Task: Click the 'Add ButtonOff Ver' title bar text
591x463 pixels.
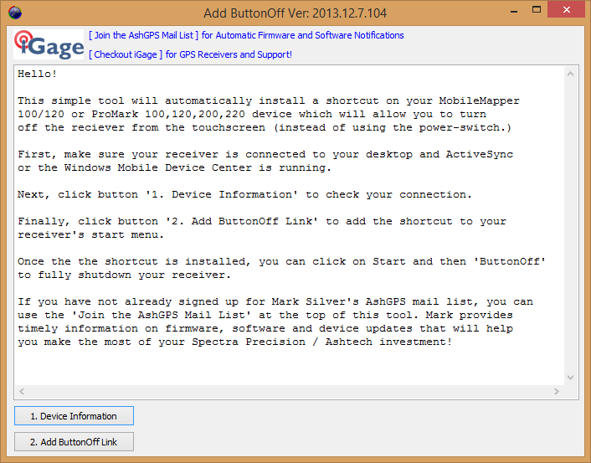Action: point(295,13)
